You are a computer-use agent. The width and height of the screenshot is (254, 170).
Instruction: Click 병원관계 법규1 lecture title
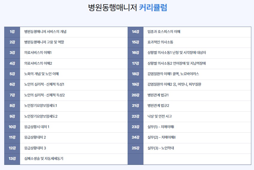pyautogui.click(x=158, y=95)
